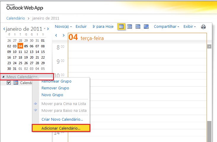Switch to Week view icon
Screen dimensions: 217x142
(138, 27)
